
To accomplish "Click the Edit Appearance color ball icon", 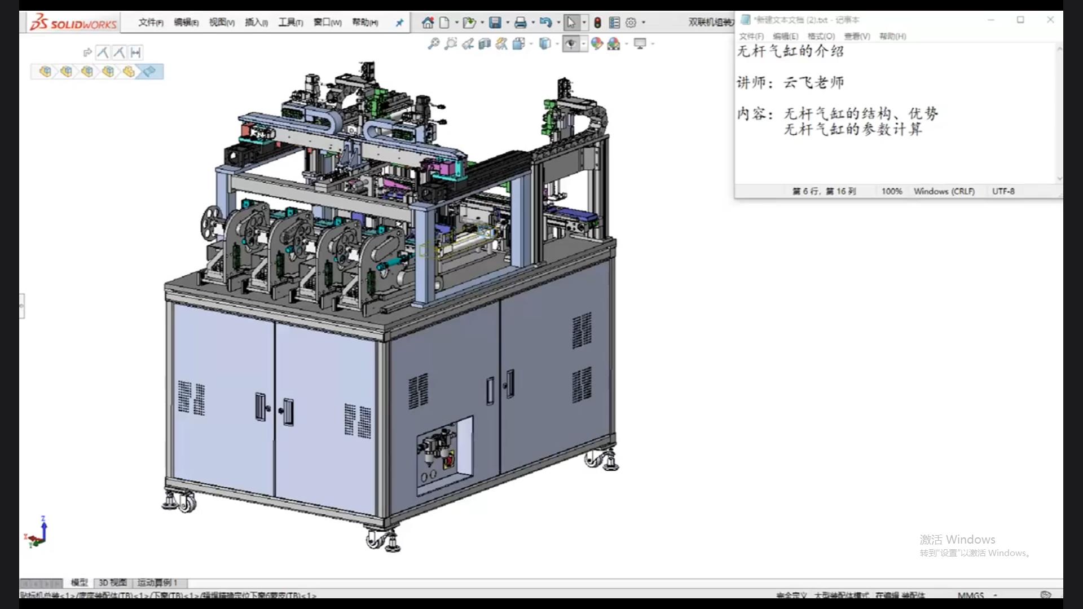I will pyautogui.click(x=597, y=43).
